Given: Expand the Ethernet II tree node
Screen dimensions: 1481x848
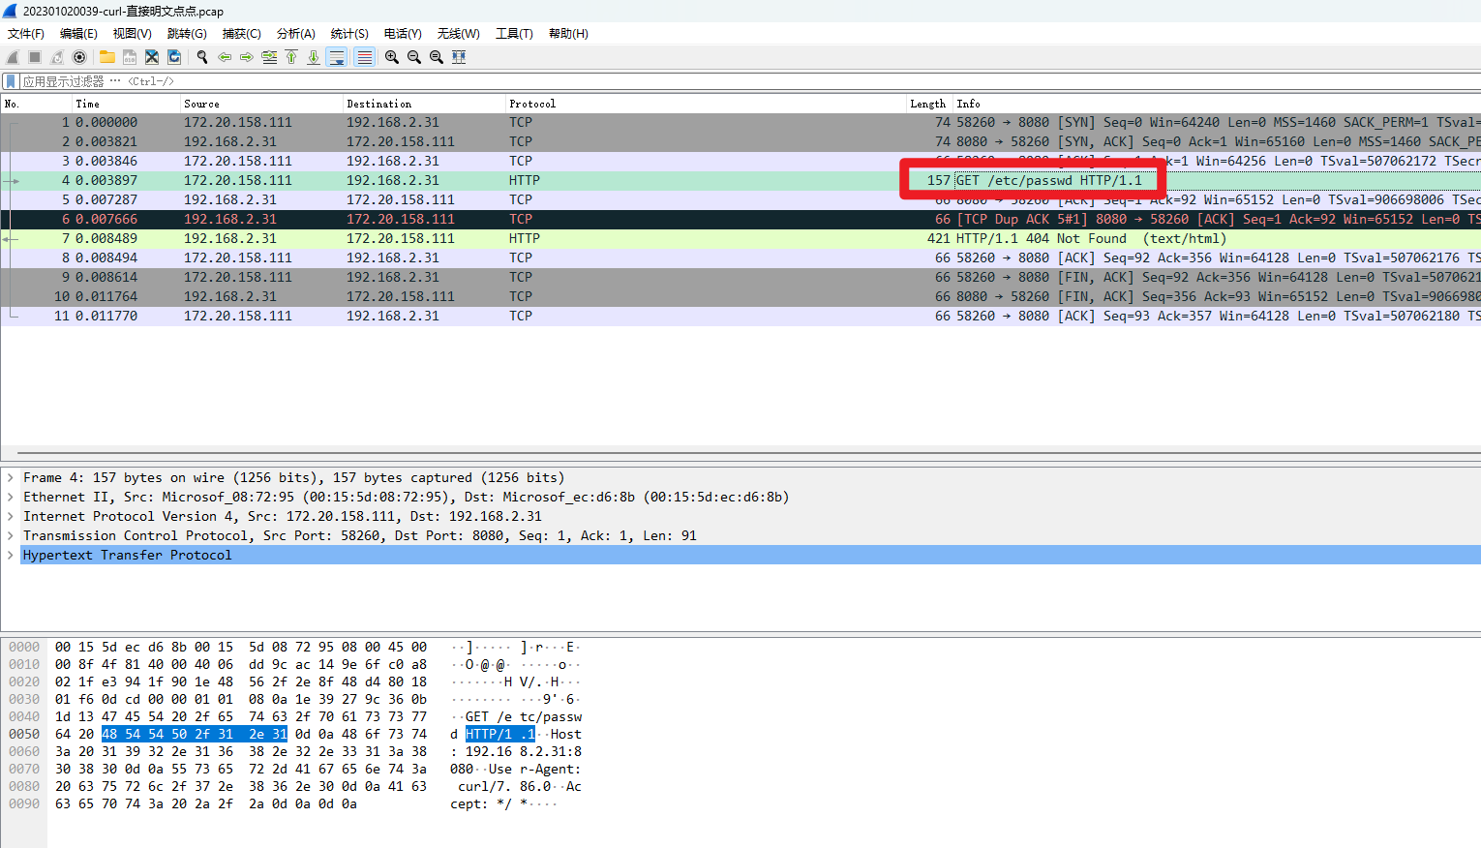Looking at the screenshot, I should pyautogui.click(x=11, y=497).
